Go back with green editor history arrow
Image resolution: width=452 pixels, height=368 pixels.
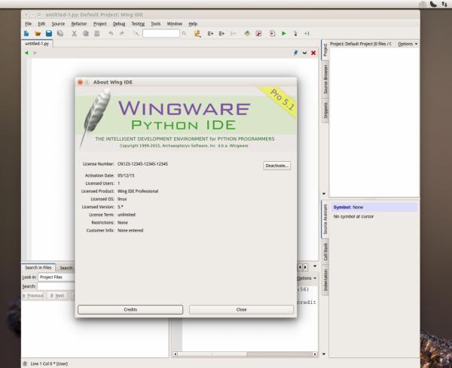[26, 53]
